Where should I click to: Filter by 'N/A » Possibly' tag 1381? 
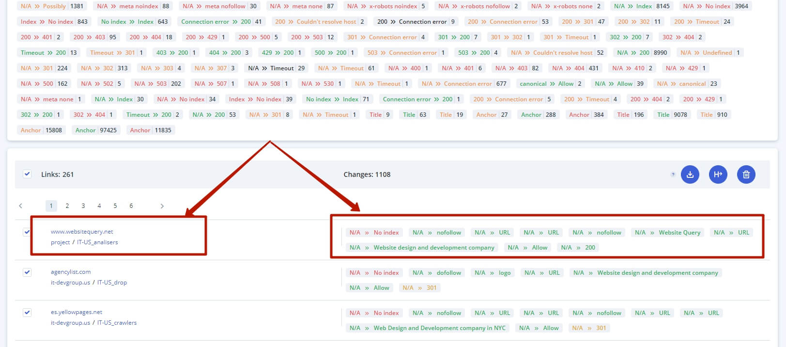(x=52, y=6)
